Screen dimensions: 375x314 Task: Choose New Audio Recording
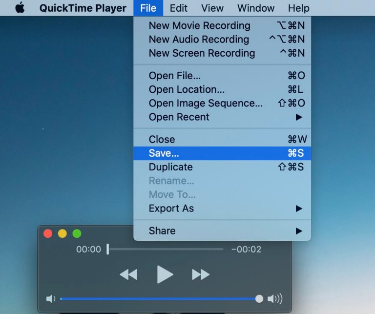[222, 39]
